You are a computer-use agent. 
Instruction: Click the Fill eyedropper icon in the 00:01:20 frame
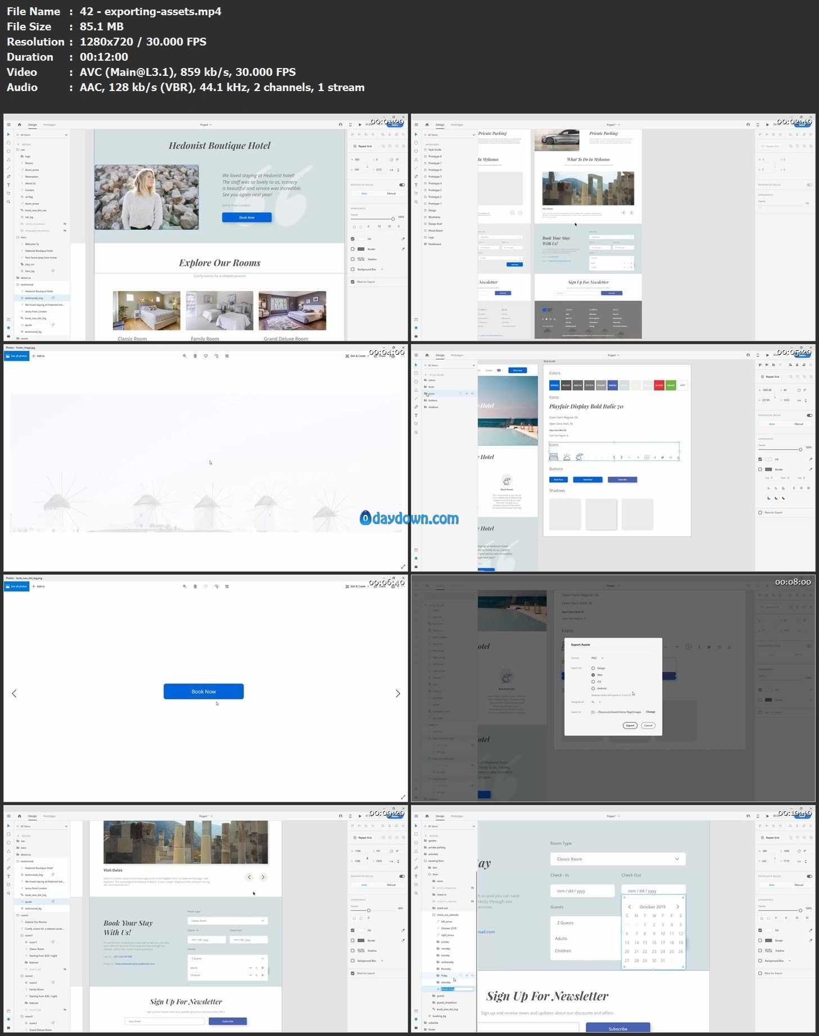click(402, 239)
